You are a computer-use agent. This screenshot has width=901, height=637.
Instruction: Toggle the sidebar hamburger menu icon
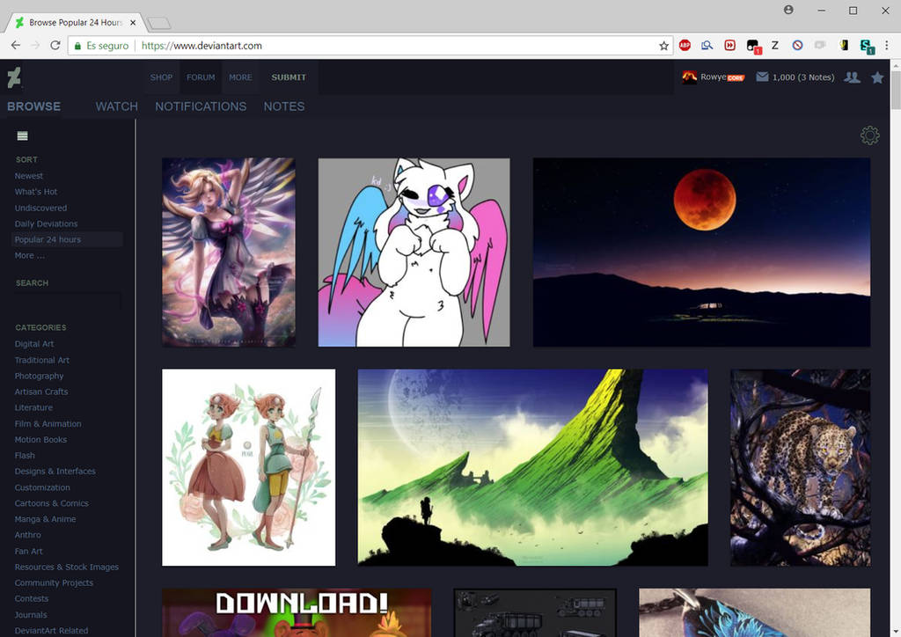[x=22, y=135]
